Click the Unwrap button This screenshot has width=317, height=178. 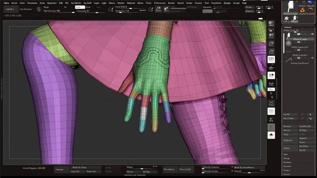61,170
